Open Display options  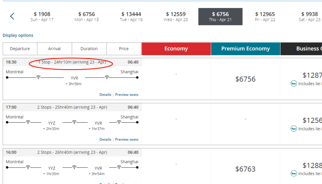pos(18,35)
